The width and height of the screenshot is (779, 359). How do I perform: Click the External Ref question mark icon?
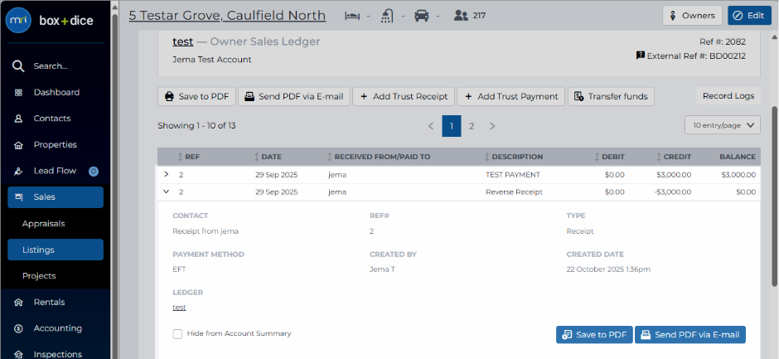point(641,56)
